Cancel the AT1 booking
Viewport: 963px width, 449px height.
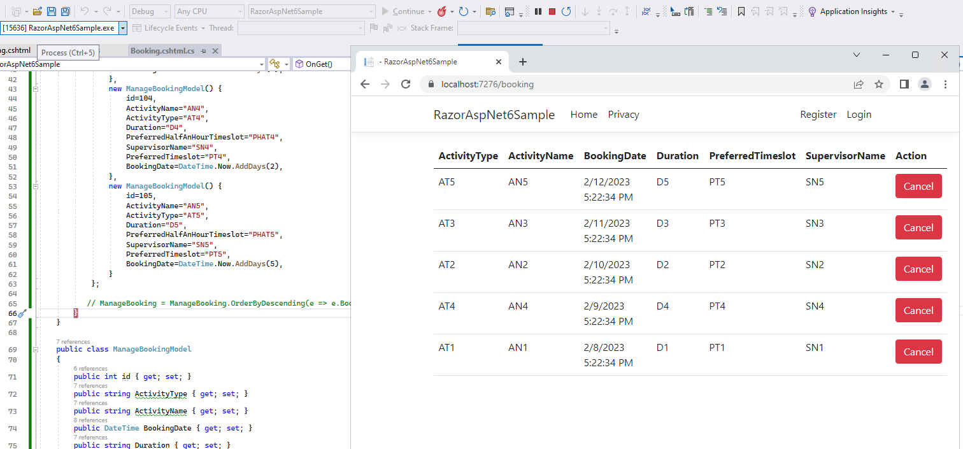(x=918, y=352)
